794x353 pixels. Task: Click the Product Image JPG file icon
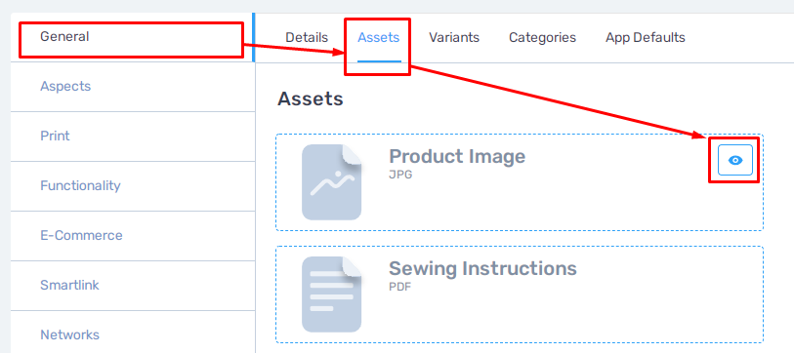tap(332, 182)
